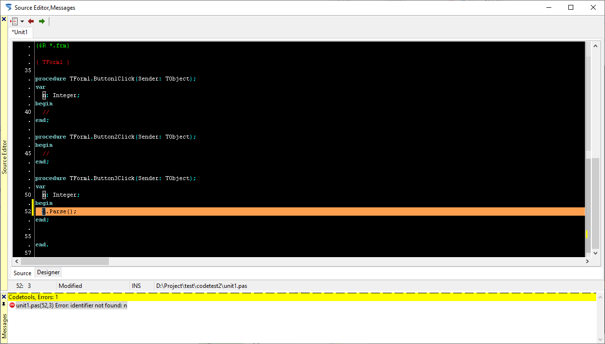This screenshot has height=344, width=605.
Task: Click gutter line number 57
Action: pos(28,253)
